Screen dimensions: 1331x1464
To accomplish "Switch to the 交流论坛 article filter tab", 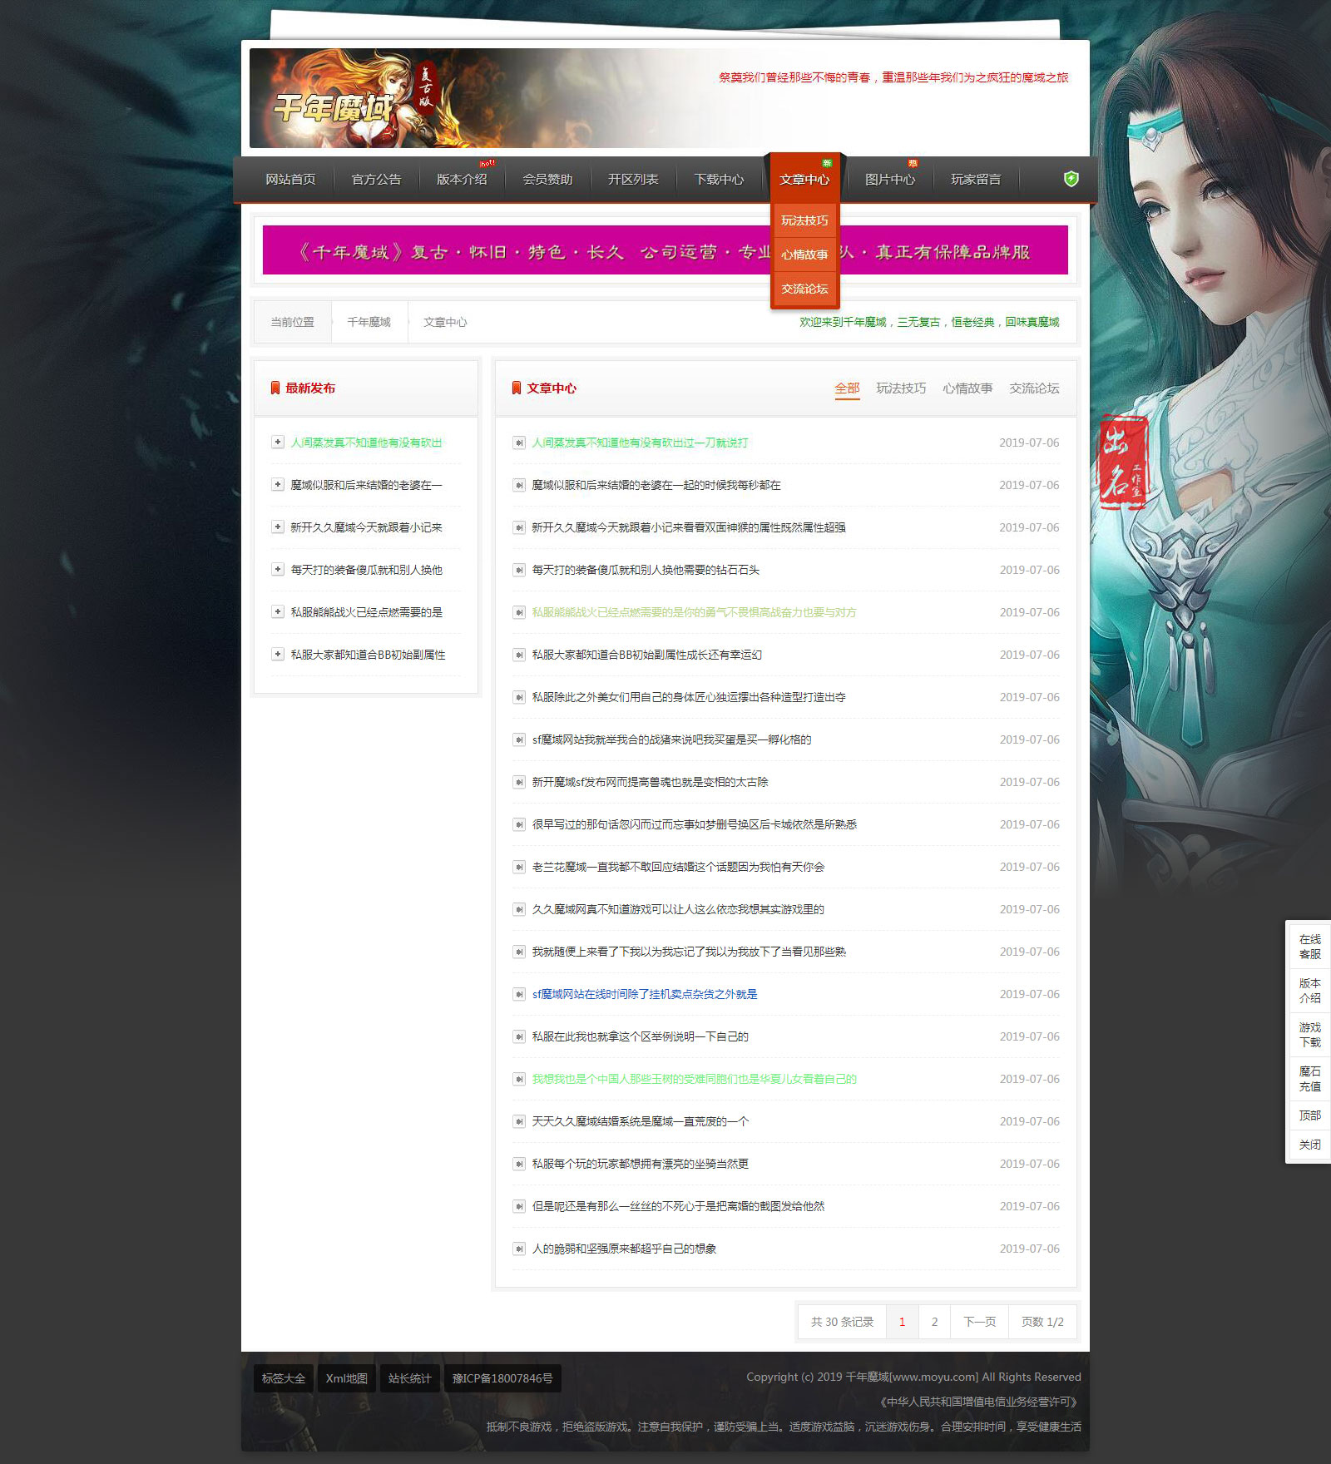I will (1034, 388).
